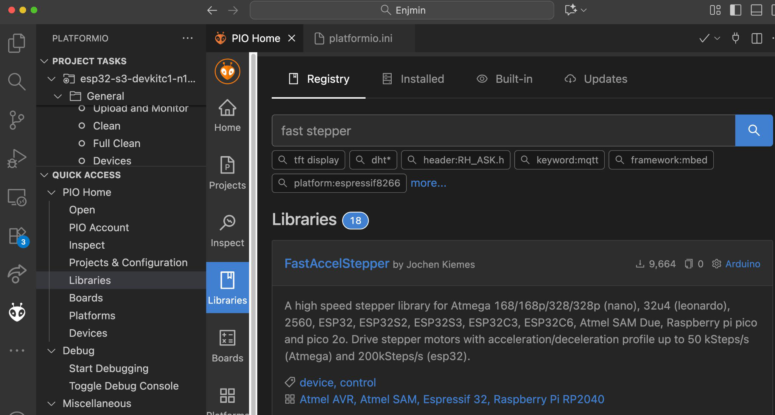Search using 'keyword:mqtt' suggestion
775x415 pixels.
coord(559,160)
